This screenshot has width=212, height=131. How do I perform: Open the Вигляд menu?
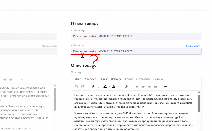click(x=104, y=79)
